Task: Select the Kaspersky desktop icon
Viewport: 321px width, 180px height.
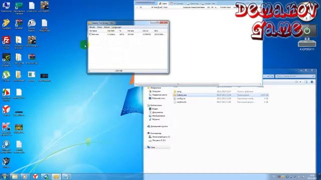Action: click(7, 129)
